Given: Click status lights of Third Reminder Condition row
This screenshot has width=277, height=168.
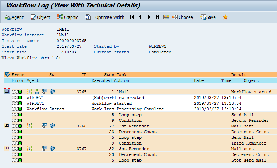Looking at the screenshot, I should click(17, 143).
